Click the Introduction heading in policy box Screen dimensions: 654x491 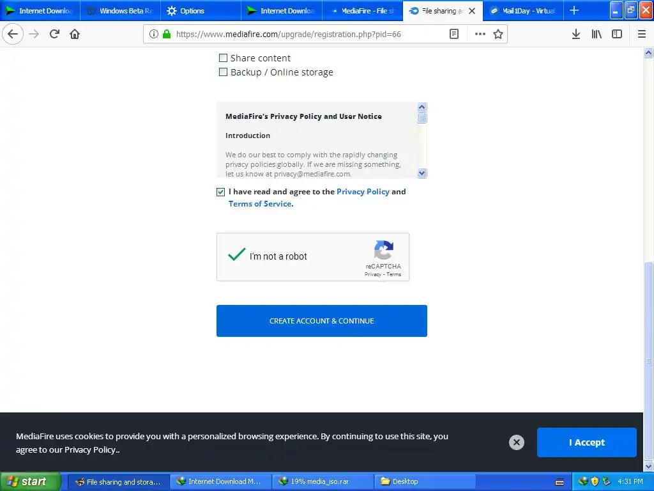tap(248, 136)
